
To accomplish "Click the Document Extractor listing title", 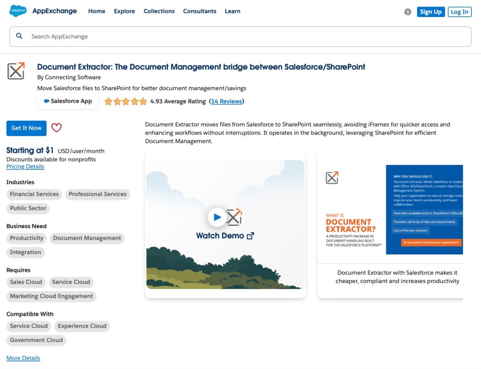I will [201, 67].
